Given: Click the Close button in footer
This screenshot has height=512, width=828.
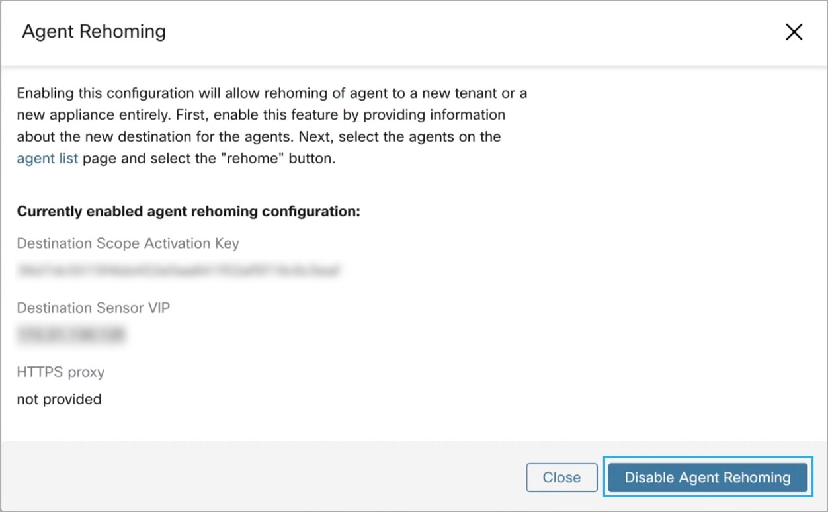Looking at the screenshot, I should (561, 478).
